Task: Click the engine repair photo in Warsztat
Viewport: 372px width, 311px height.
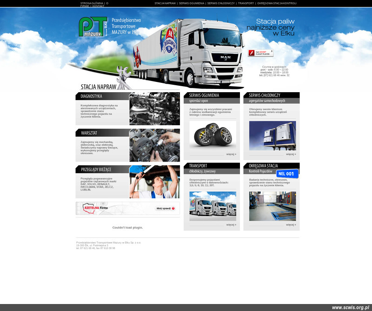Action: [155, 145]
